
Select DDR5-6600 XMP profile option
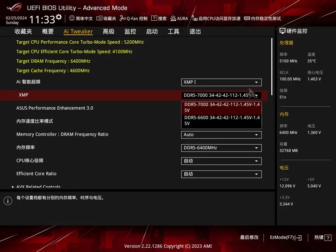[x=221, y=120]
